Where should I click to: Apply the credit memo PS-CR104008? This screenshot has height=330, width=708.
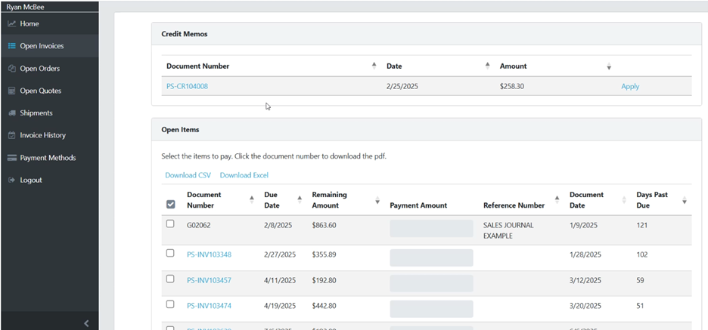(x=630, y=87)
